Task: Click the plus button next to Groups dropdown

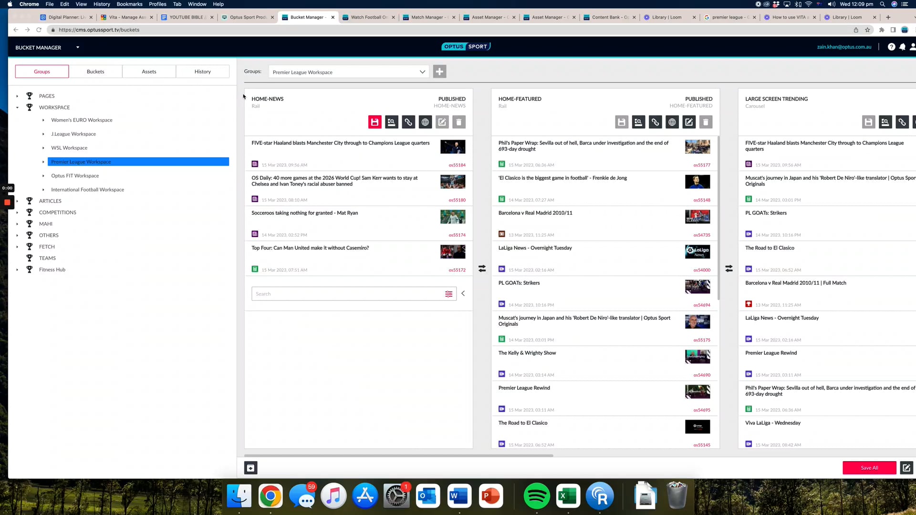Action: [439, 72]
